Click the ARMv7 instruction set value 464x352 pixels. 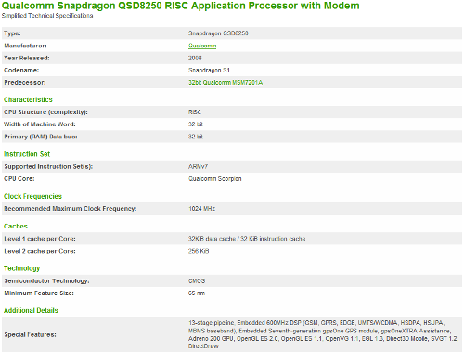tap(198, 166)
